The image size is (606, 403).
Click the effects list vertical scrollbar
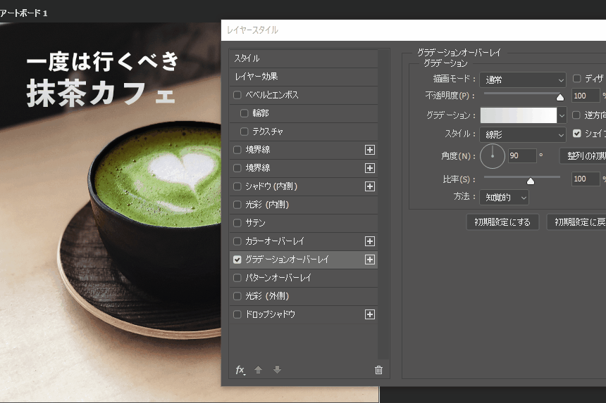point(383,205)
